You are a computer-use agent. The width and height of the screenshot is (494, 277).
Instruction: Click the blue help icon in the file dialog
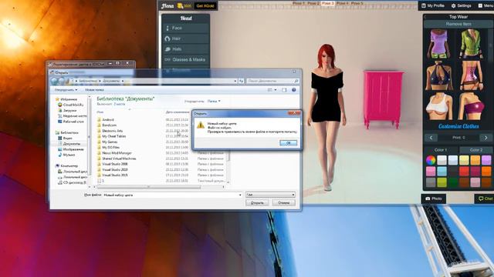pos(293,90)
